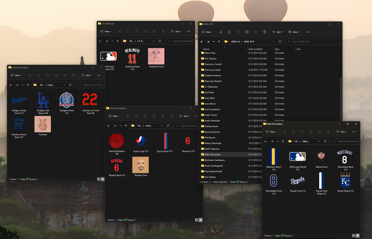The height and width of the screenshot is (239, 372).
Task: Go up one folder in WWE 2K18 window
Action: pos(219,42)
